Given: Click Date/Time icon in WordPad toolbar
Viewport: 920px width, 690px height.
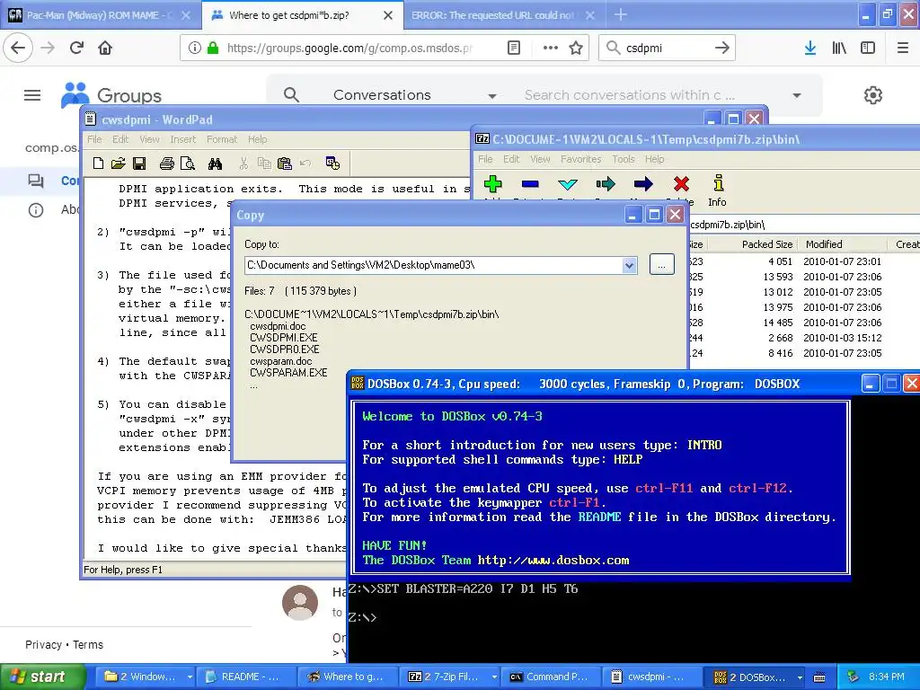Looking at the screenshot, I should click(332, 164).
